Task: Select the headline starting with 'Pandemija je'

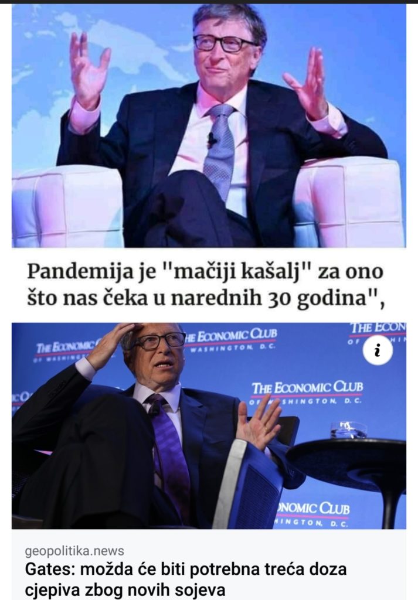Action: pyautogui.click(x=206, y=285)
